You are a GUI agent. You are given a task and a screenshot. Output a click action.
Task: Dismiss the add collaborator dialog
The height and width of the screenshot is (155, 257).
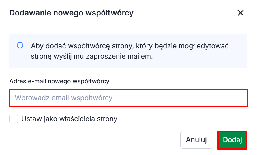(x=240, y=13)
